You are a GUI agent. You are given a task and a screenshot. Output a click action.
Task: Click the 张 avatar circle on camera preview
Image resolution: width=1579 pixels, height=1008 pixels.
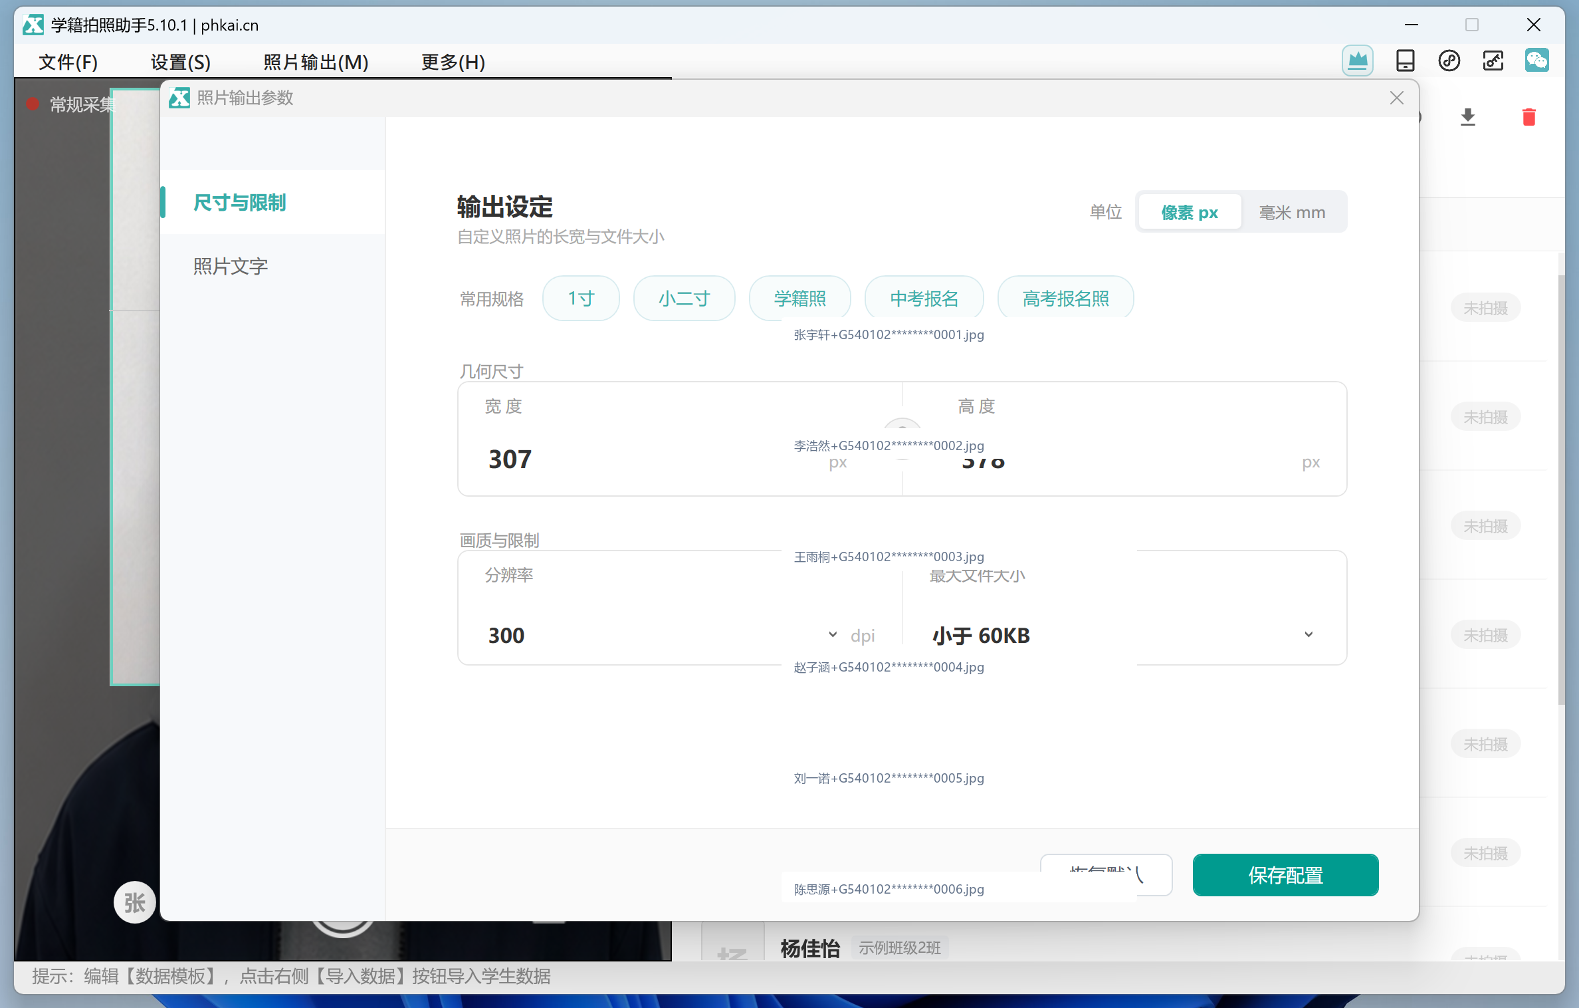134,902
